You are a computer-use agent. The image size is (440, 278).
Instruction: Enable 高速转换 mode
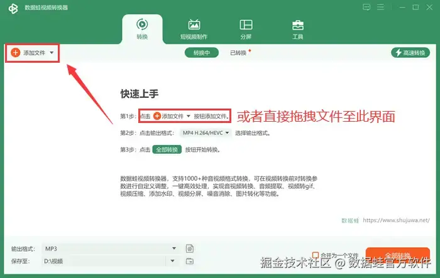tap(410, 53)
